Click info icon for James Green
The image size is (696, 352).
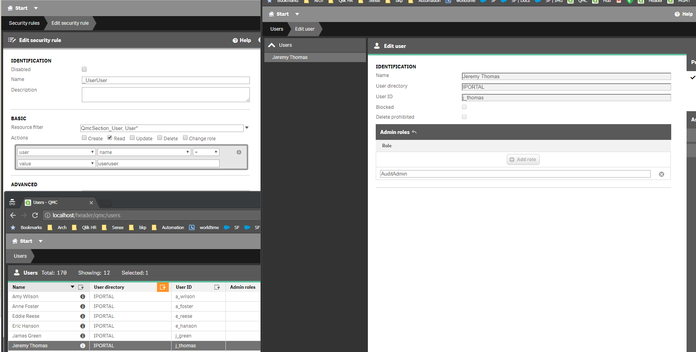point(83,336)
